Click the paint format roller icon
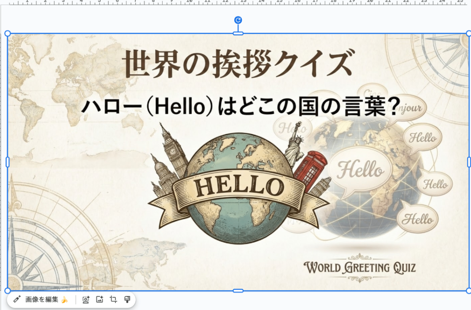471x310 pixels. click(127, 299)
